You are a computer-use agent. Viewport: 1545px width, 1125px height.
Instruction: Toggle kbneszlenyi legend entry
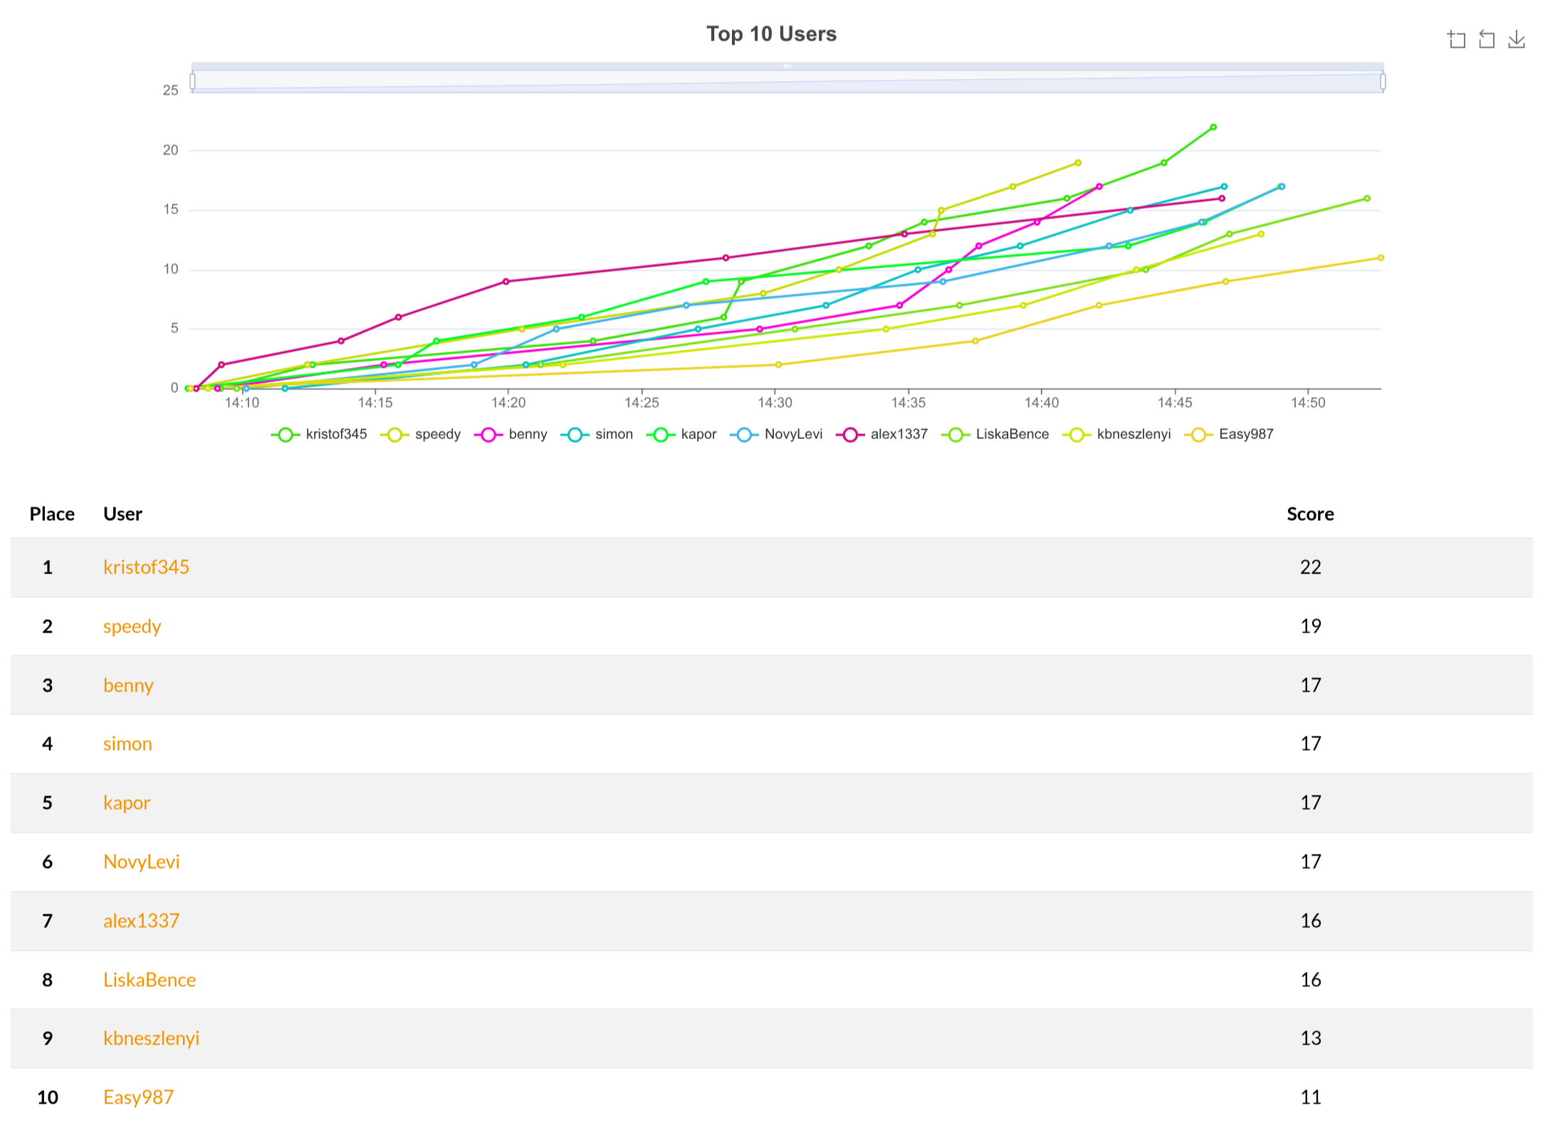pyautogui.click(x=1116, y=434)
